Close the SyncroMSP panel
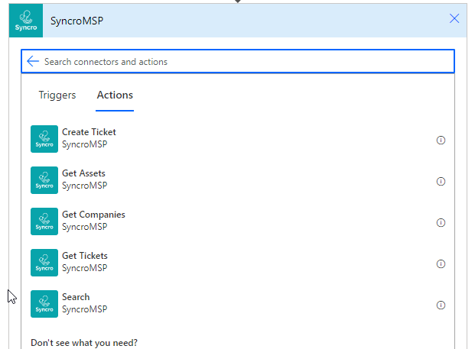Viewport: 475px width, 349px height. 454,19
